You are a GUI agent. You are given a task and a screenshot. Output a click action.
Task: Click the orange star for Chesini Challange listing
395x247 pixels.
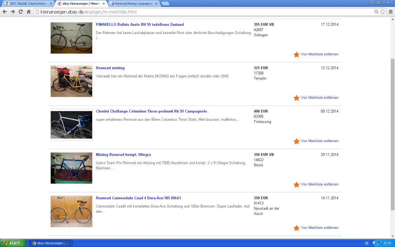tap(296, 141)
